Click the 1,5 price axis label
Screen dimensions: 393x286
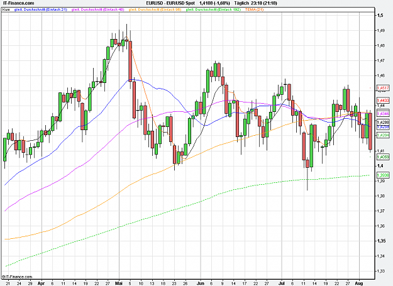tap(380, 16)
